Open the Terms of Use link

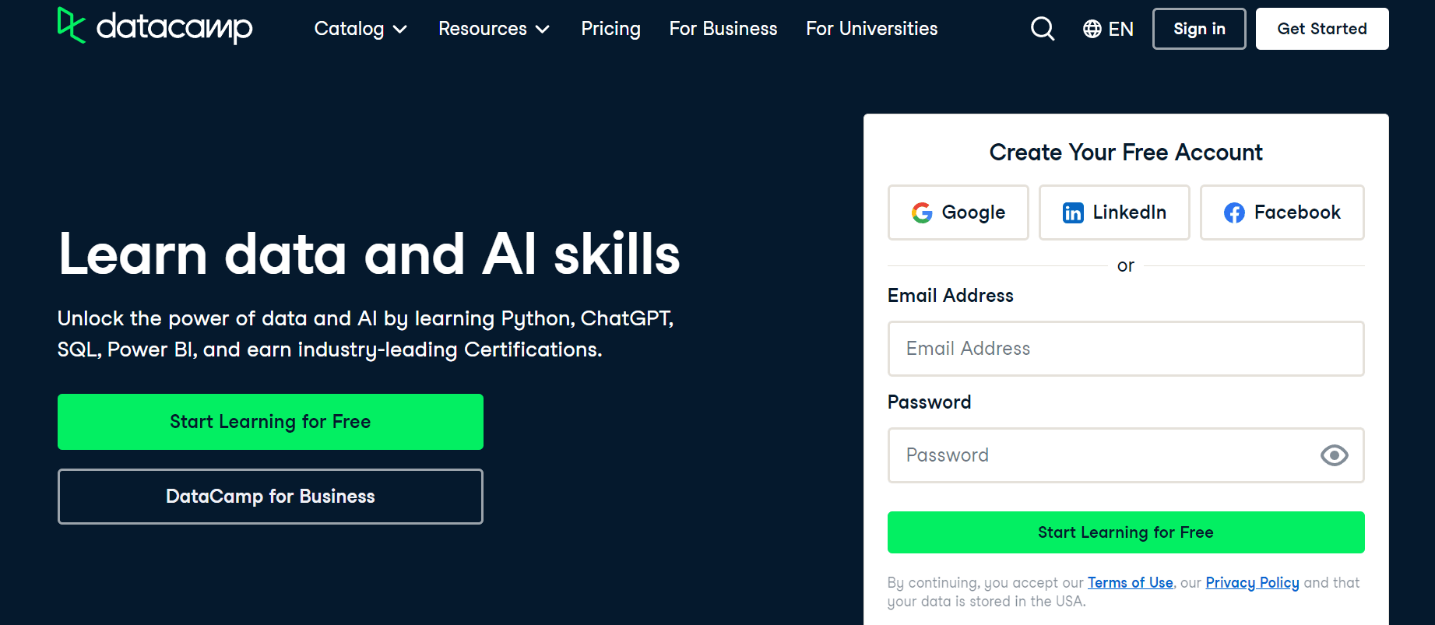pos(1130,583)
